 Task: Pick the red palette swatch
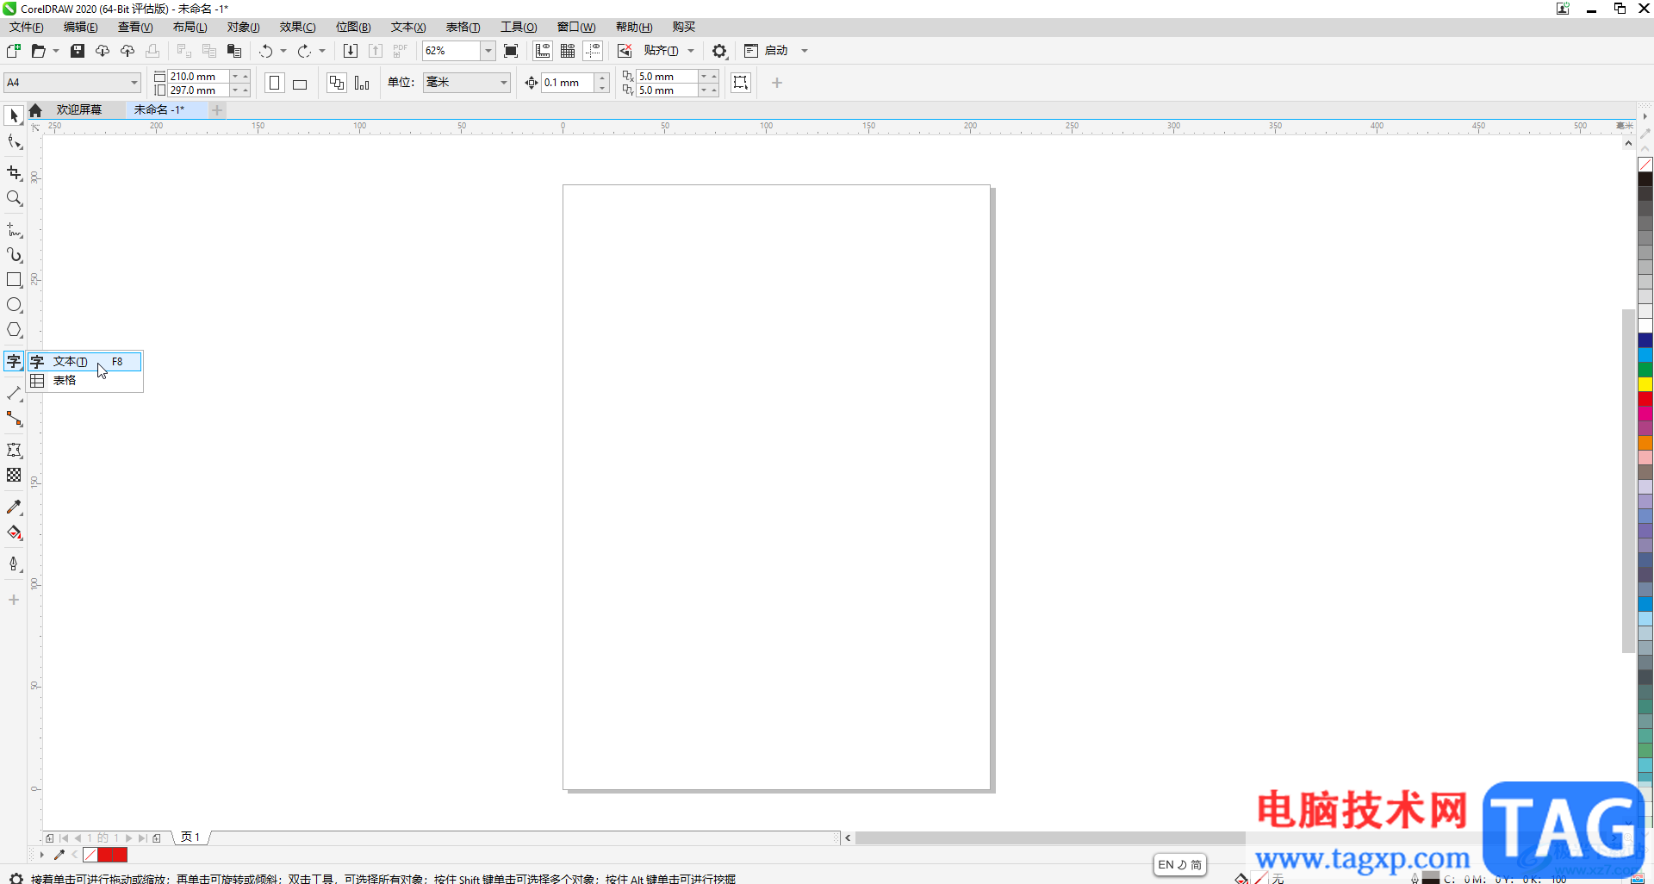point(1645,399)
